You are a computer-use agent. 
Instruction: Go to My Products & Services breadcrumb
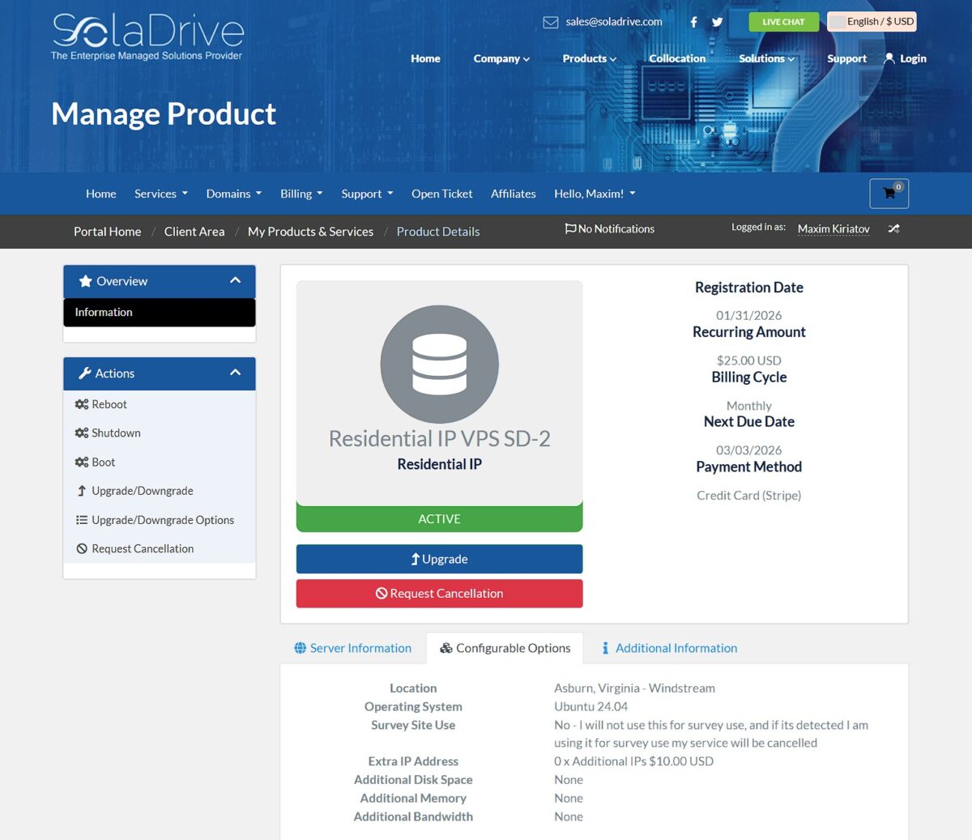click(310, 232)
